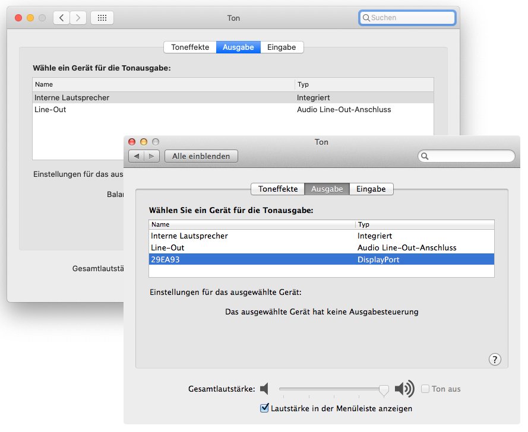Go back in the rear Ton window
Viewport: 528px width, 432px height.
pos(61,18)
